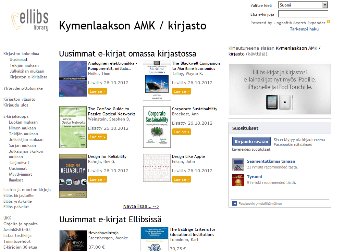Click the Kirjaudu sisään Facebook button
This screenshot has height=251, width=344.
click(251, 142)
